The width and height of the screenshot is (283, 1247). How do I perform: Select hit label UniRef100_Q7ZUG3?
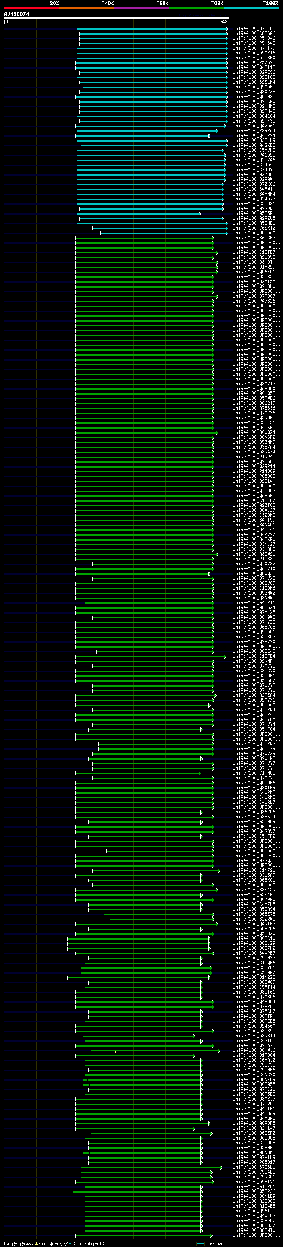[254, 491]
